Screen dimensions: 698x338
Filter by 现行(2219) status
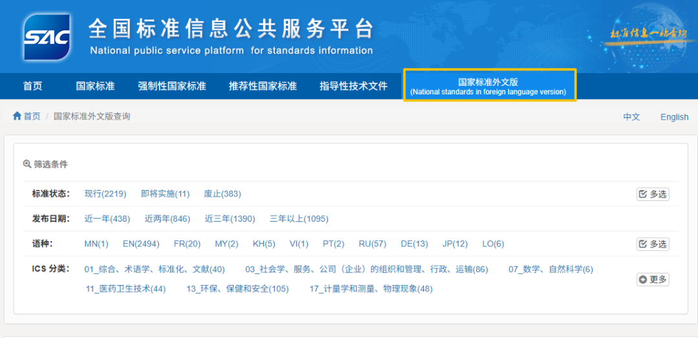point(105,194)
